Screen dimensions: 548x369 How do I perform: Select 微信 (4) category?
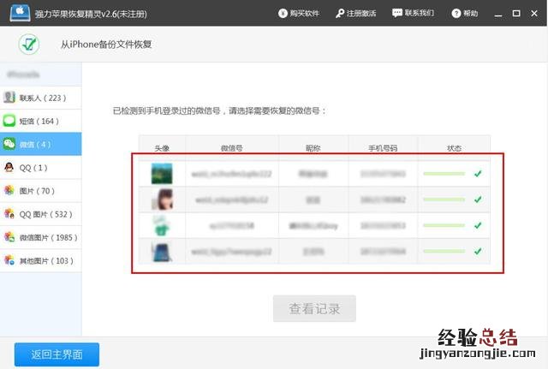[41, 144]
